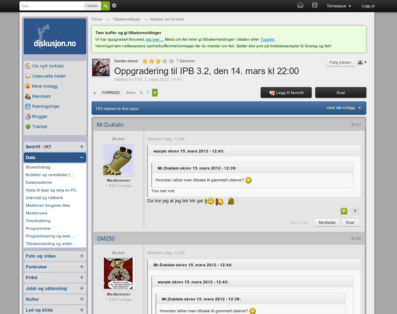
Task: Upvote Mr.Duklain's post with green arrow
Action: point(344,211)
